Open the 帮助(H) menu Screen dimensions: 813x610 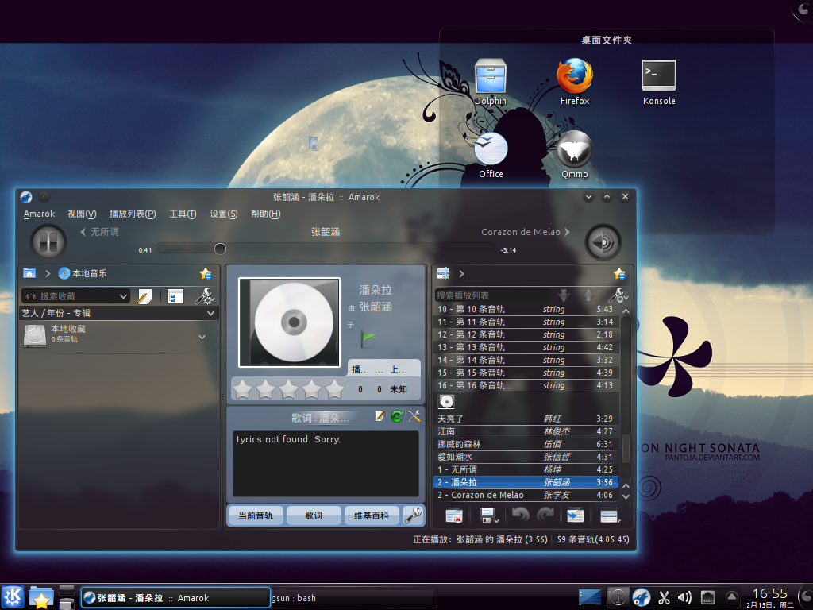(x=265, y=214)
